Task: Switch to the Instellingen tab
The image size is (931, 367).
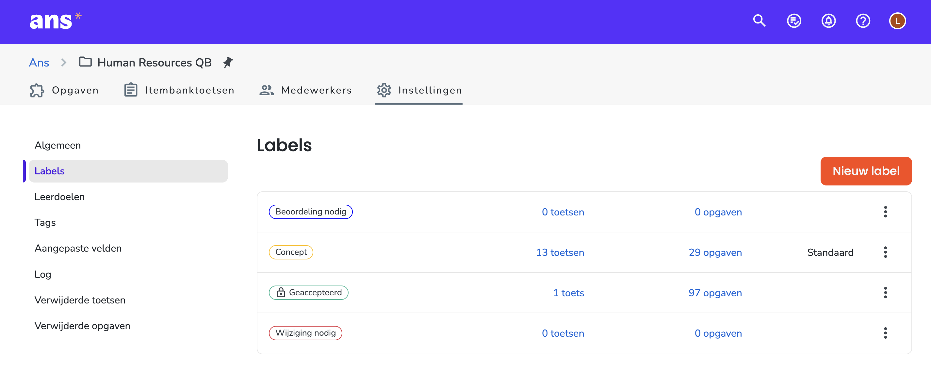Action: (x=419, y=90)
